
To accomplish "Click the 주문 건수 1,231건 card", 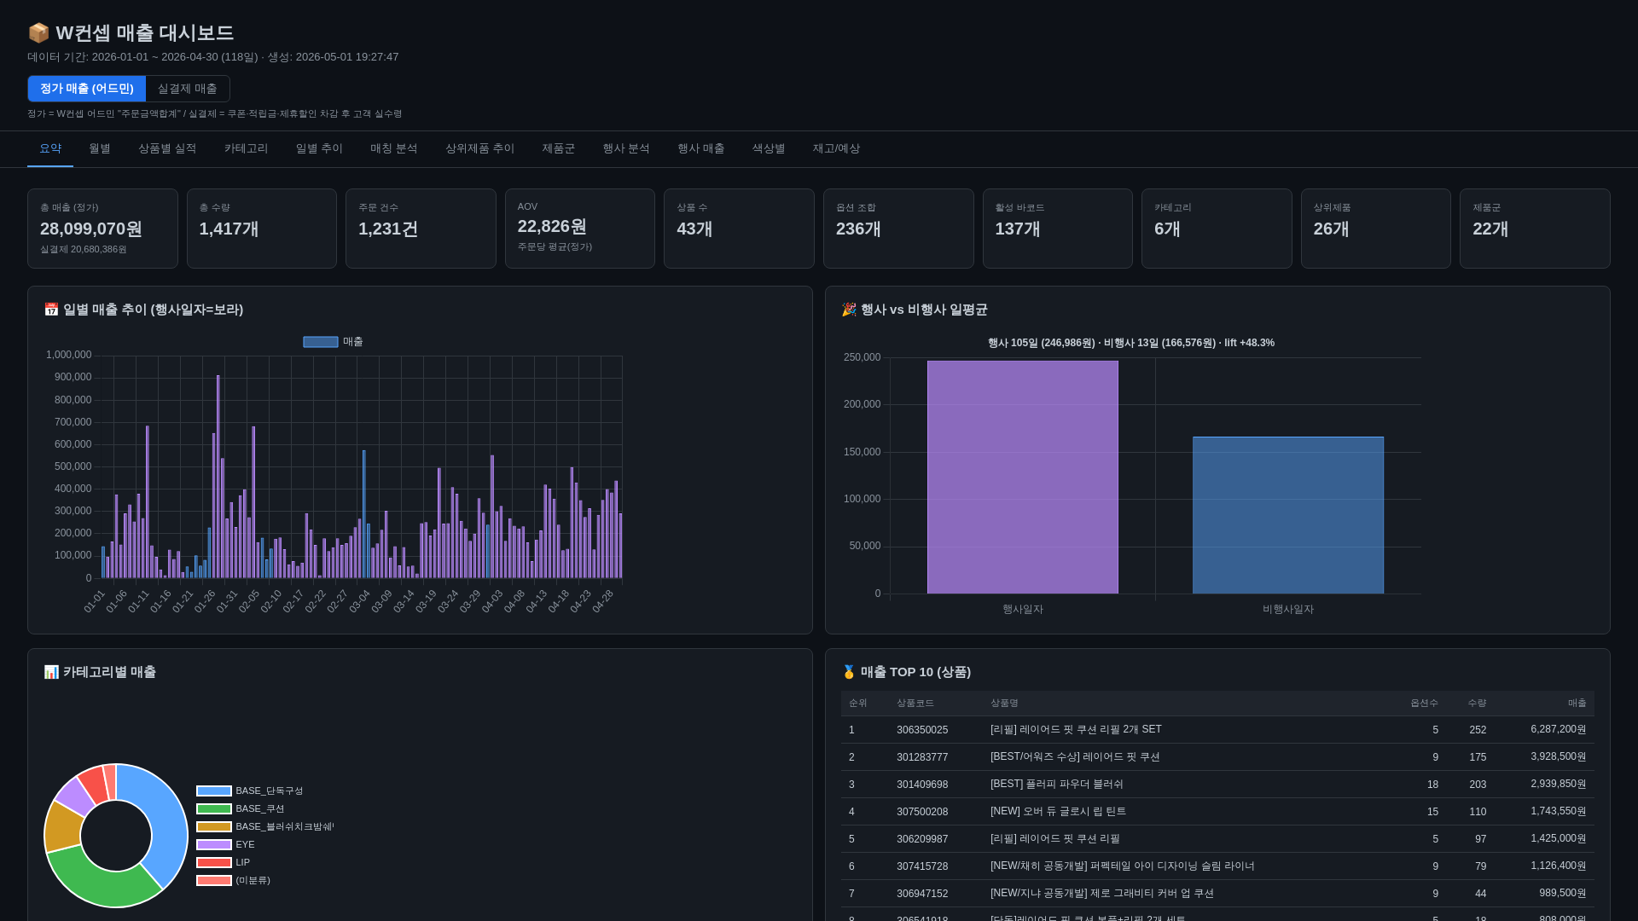I will (421, 229).
